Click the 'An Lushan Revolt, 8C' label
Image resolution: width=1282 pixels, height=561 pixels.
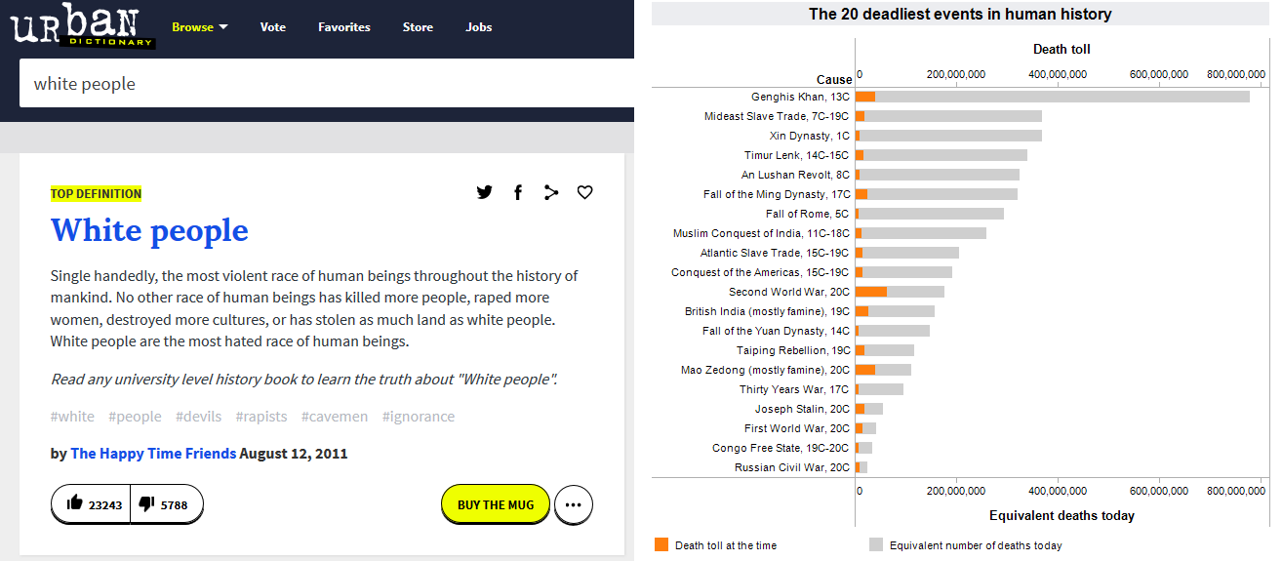[796, 175]
